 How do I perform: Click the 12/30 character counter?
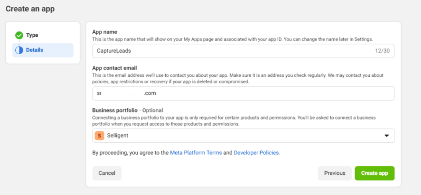[x=383, y=51]
